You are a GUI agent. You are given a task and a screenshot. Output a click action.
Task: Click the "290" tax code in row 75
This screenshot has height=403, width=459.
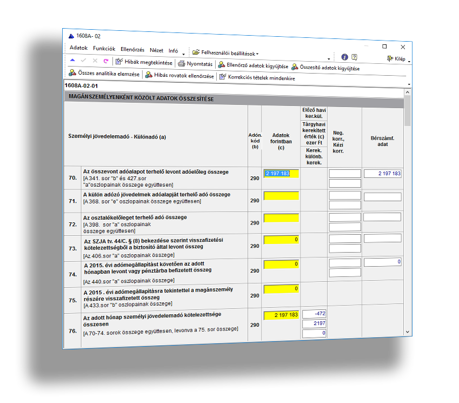[255, 295]
